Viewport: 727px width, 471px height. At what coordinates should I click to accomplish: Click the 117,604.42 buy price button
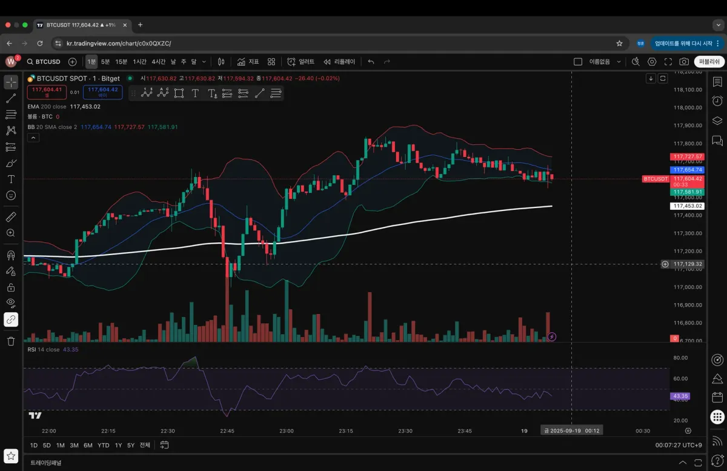click(x=103, y=92)
